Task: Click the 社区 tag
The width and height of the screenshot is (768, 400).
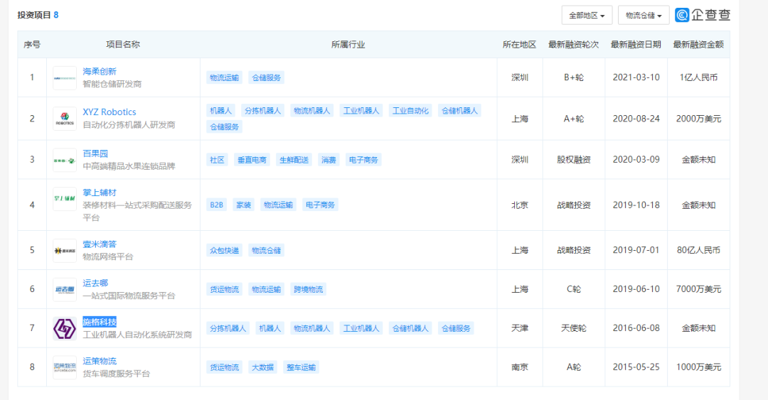Action: click(217, 160)
